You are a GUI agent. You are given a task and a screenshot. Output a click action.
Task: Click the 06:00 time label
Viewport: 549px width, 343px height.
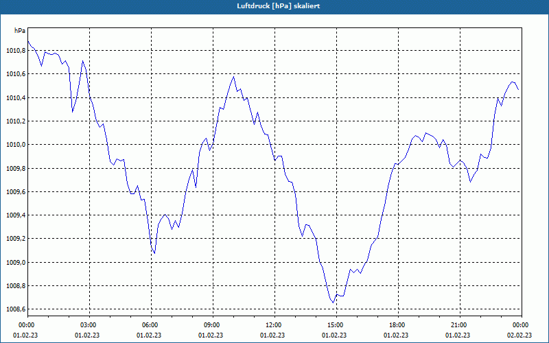click(x=151, y=325)
